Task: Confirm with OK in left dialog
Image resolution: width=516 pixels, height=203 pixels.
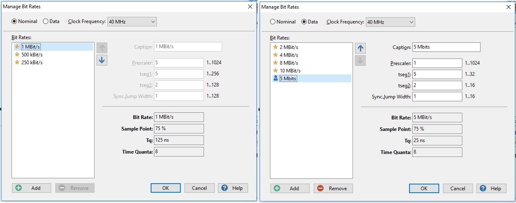Action: click(x=166, y=188)
